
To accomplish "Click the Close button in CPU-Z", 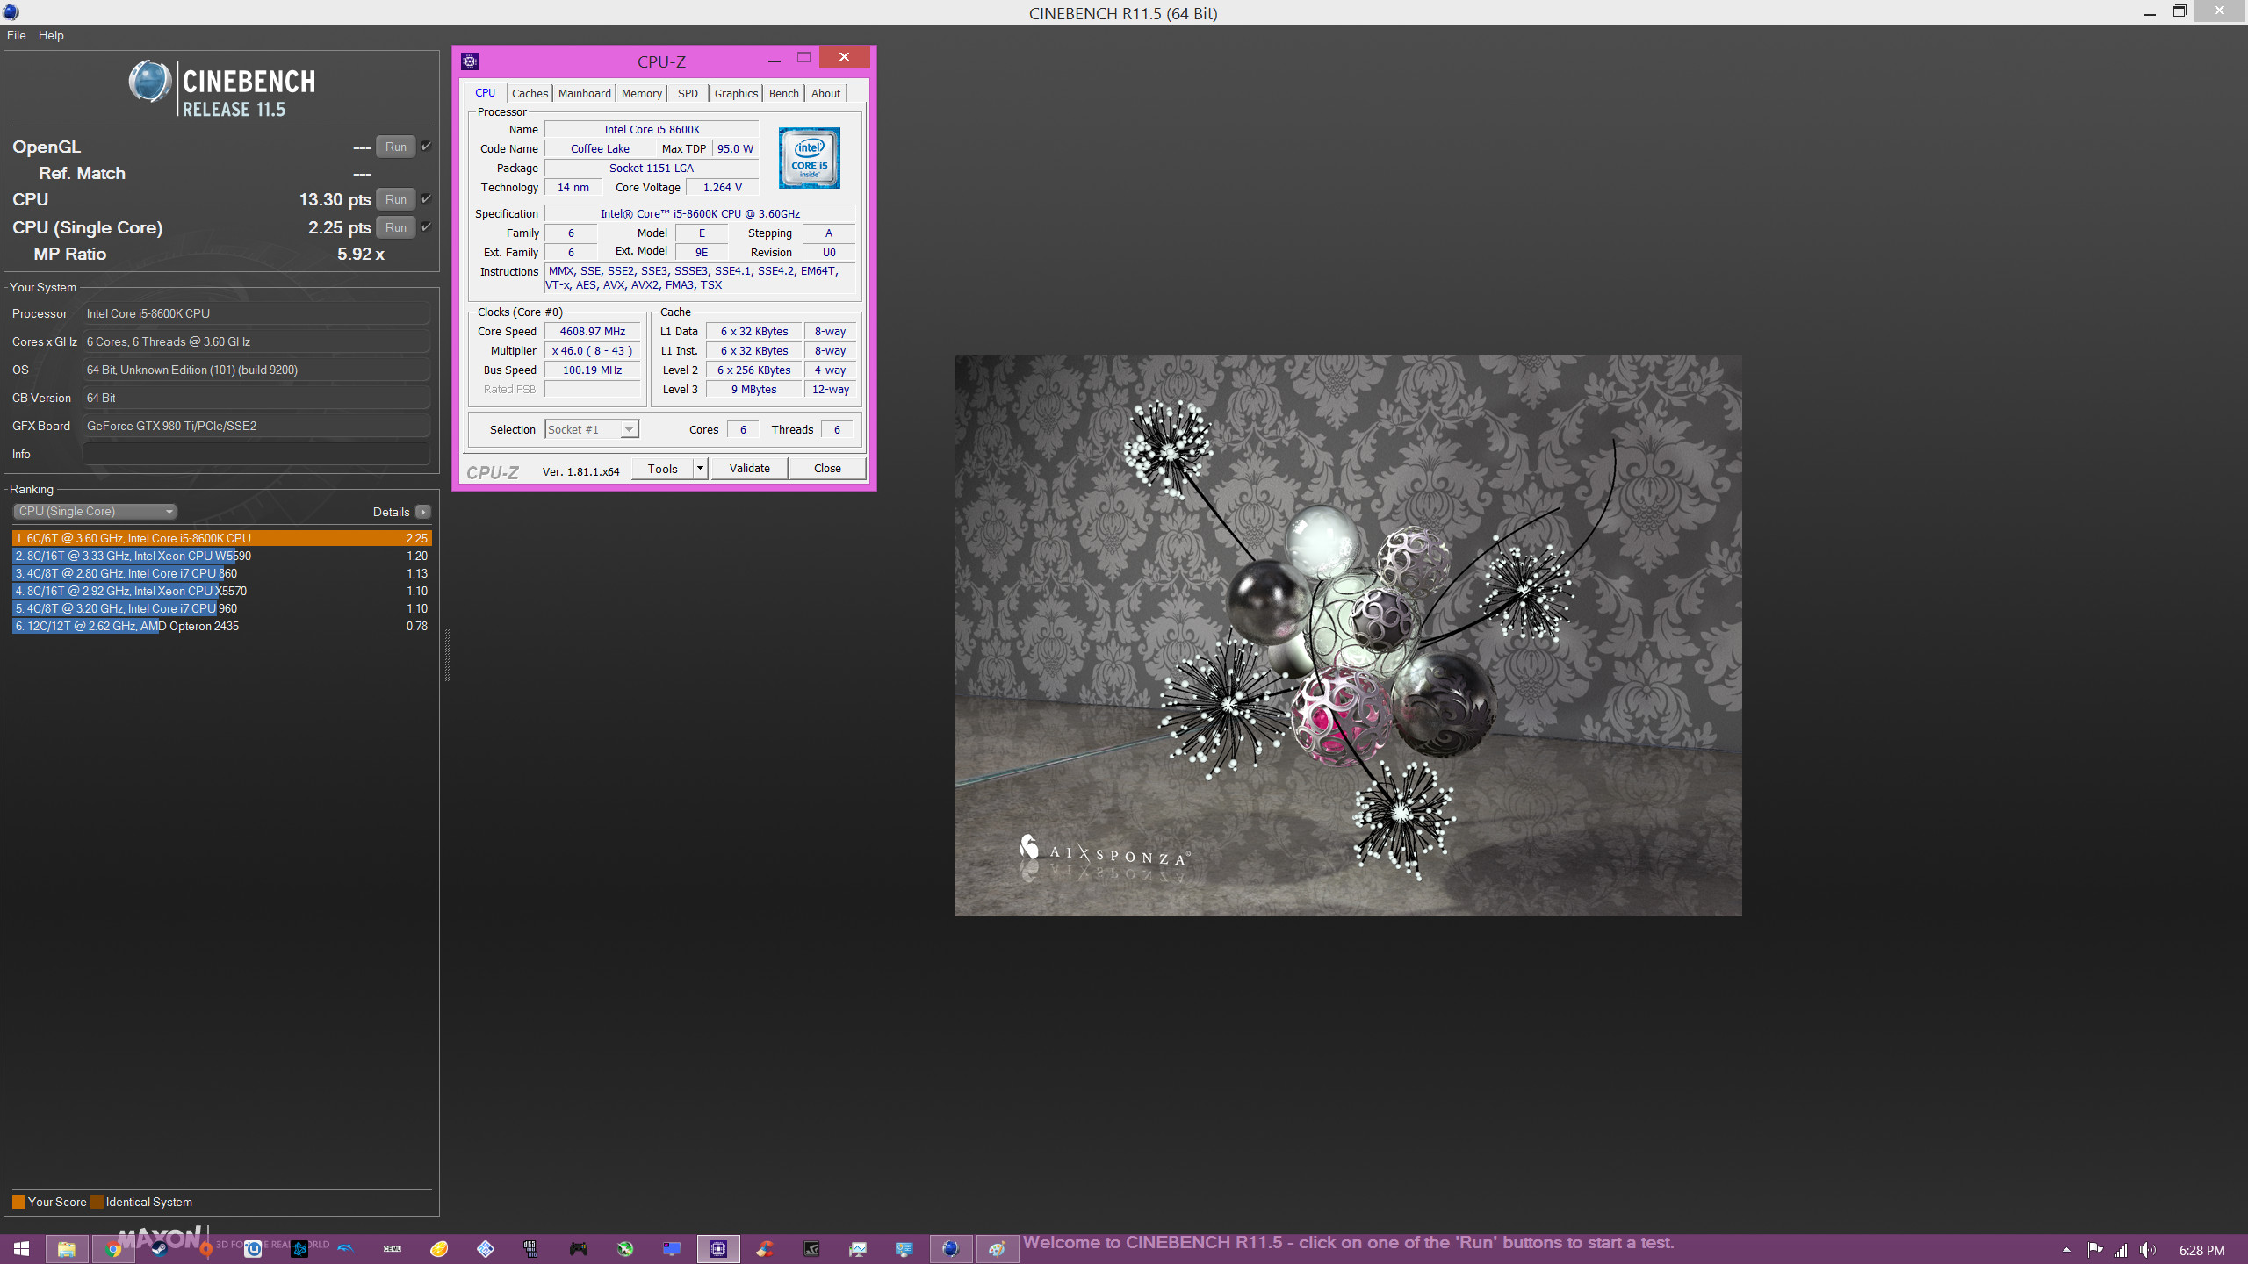I will pyautogui.click(x=827, y=468).
